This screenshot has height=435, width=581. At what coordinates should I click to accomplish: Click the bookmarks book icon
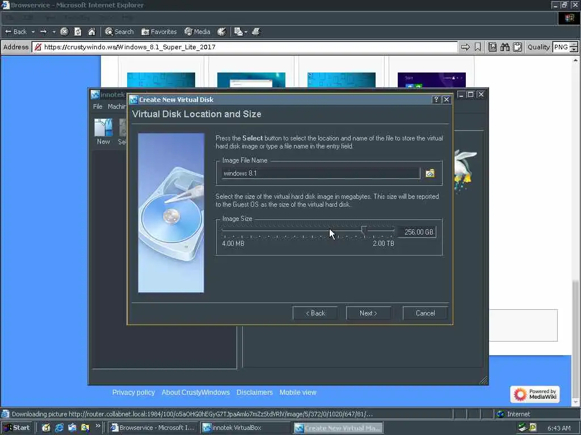coord(492,47)
